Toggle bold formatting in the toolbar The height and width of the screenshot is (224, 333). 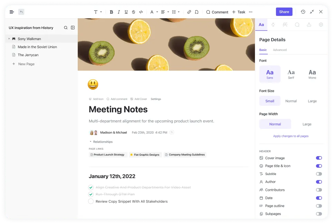click(111, 12)
